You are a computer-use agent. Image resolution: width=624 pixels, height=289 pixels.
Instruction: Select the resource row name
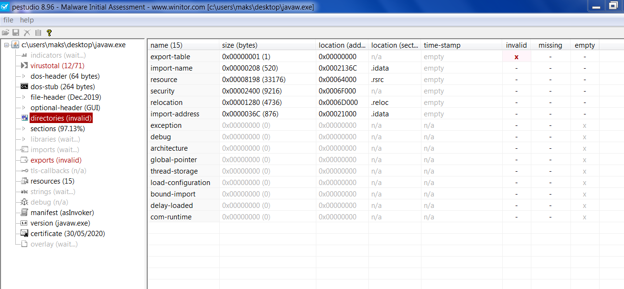164,80
